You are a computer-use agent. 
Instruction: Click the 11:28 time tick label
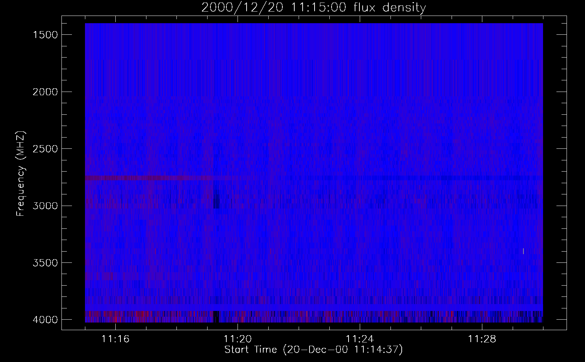[x=482, y=339]
